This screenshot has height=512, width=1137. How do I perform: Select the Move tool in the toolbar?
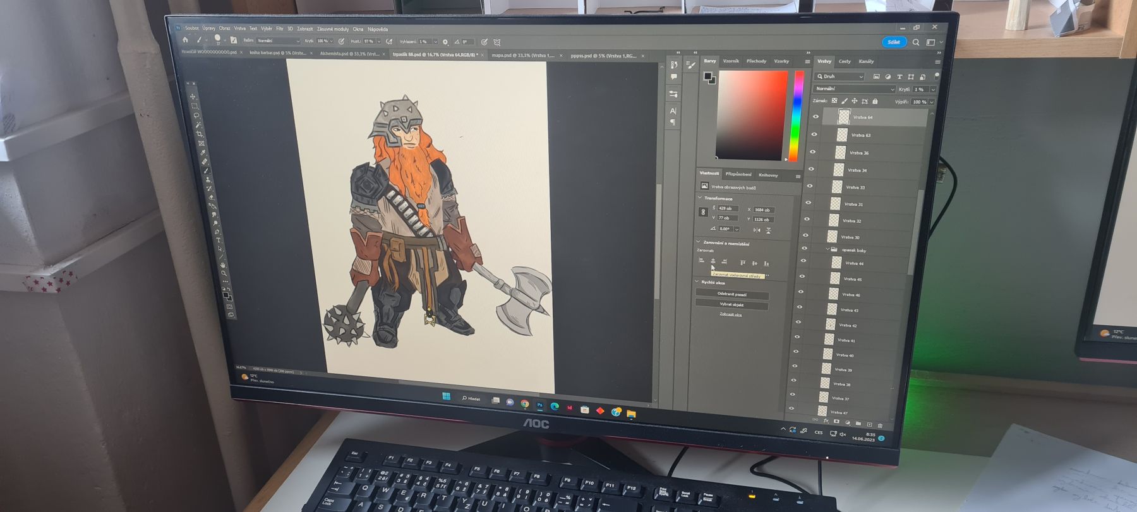[193, 97]
